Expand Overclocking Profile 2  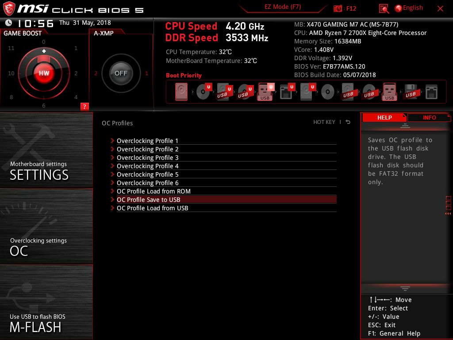pos(226,149)
